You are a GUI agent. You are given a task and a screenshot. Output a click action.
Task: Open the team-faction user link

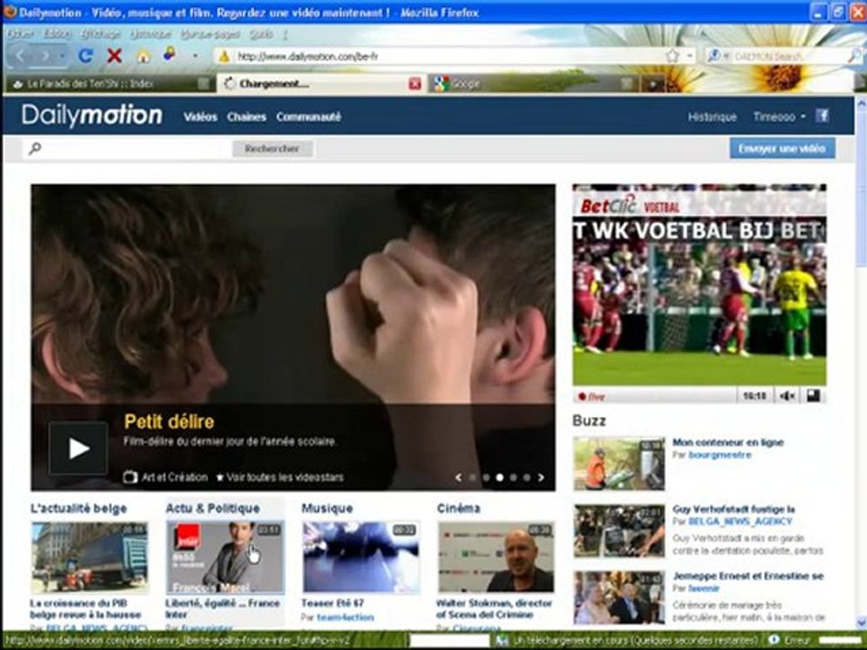click(x=346, y=617)
